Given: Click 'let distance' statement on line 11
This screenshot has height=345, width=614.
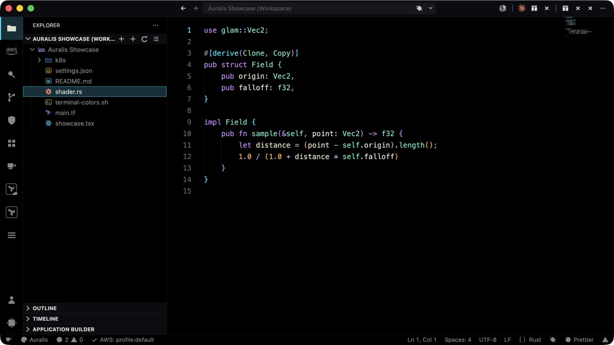Looking at the screenshot, I should coord(338,145).
